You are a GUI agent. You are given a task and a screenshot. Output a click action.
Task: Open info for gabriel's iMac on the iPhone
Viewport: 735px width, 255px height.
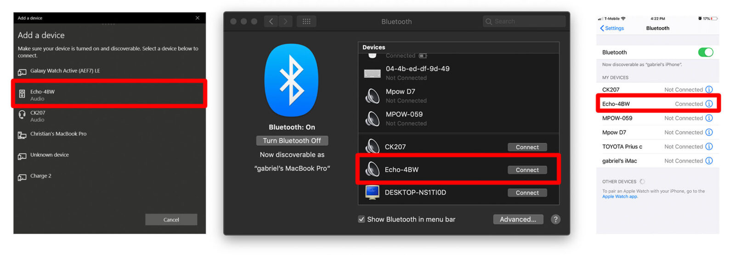[709, 161]
